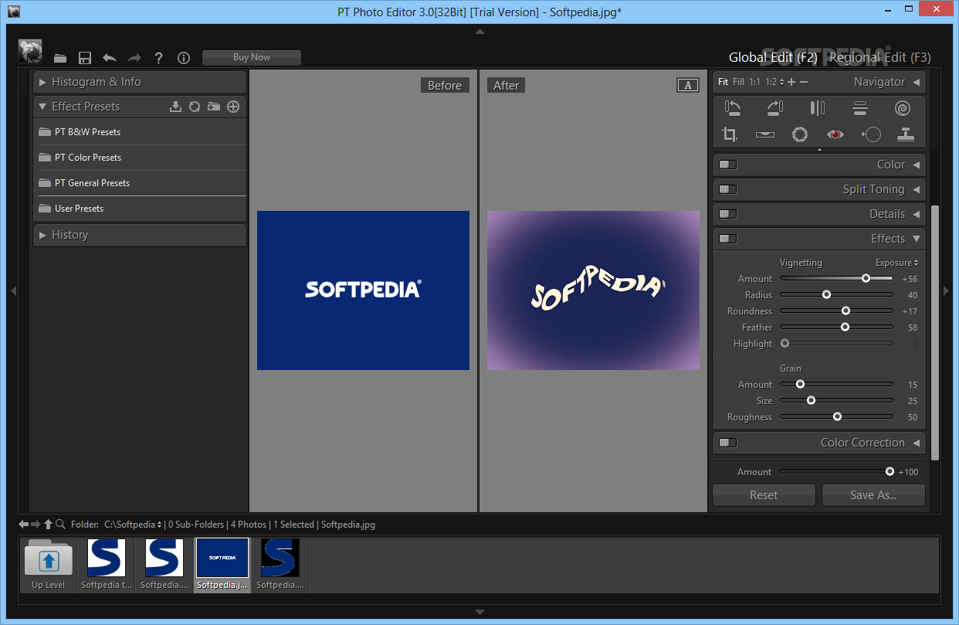Viewport: 959px width, 625px height.
Task: Collapse the Effects panel arrow
Action: (917, 239)
